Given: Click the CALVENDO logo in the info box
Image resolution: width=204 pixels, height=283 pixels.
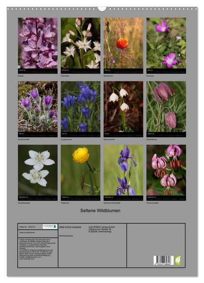Looking at the screenshot, I should pyautogui.click(x=50, y=226).
